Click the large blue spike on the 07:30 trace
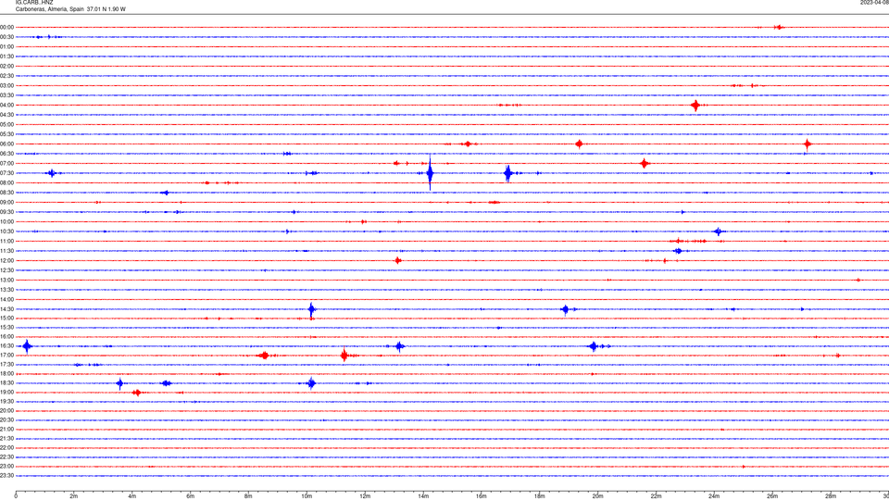The width and height of the screenshot is (889, 500). pyautogui.click(x=431, y=173)
